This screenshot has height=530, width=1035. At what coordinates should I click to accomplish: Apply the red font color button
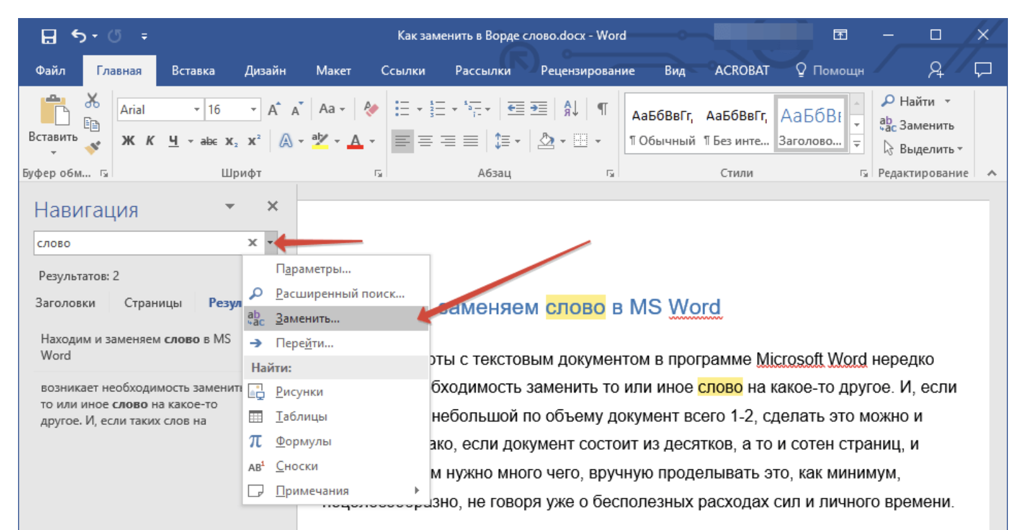(355, 141)
